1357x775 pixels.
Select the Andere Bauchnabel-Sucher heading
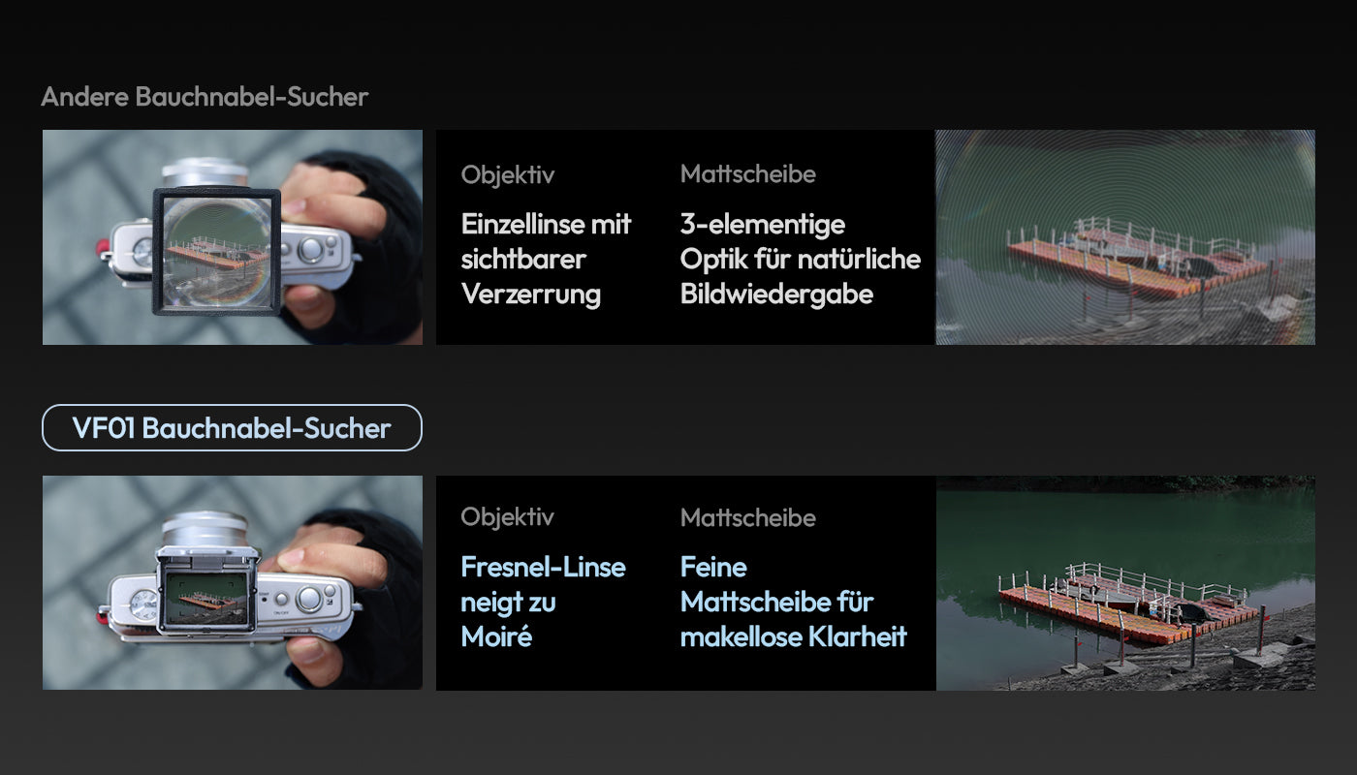(x=205, y=97)
